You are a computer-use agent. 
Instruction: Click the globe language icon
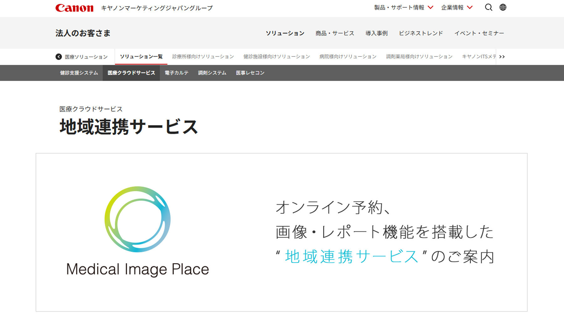(x=503, y=7)
